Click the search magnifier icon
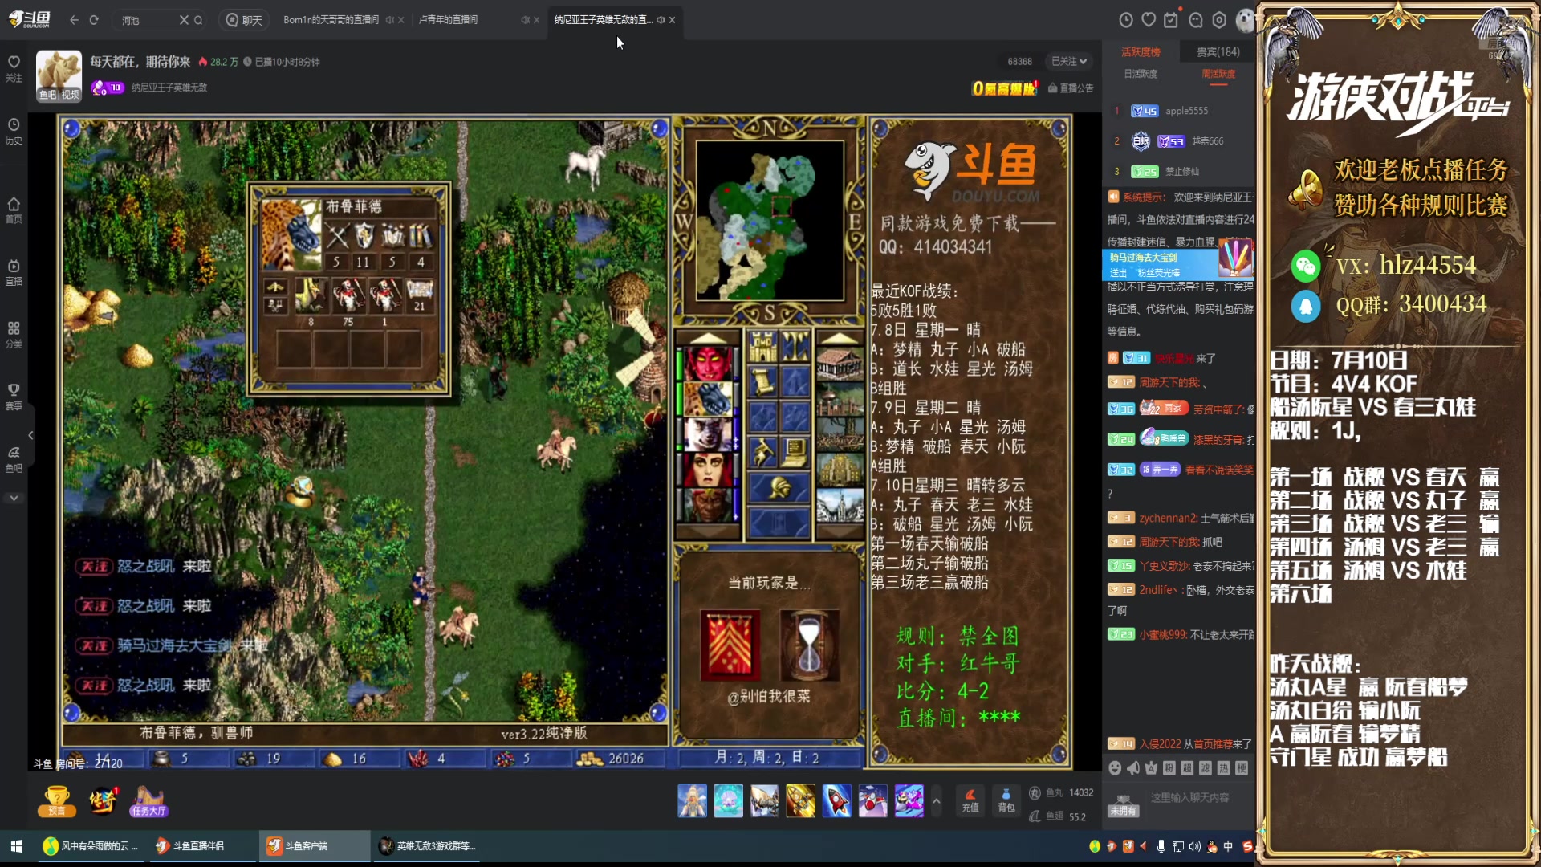The width and height of the screenshot is (1541, 867). tap(198, 20)
